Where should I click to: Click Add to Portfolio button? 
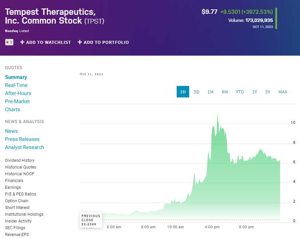pos(103,42)
